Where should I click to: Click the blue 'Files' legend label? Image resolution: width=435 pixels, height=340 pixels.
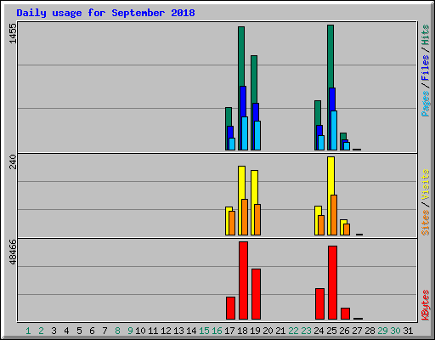(x=426, y=68)
